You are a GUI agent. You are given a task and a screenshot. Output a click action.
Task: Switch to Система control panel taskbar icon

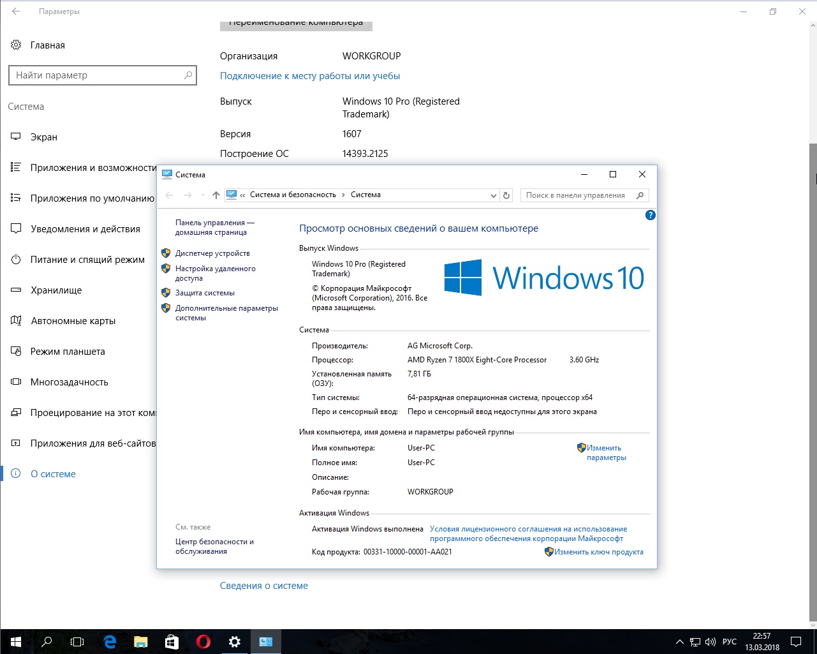266,641
